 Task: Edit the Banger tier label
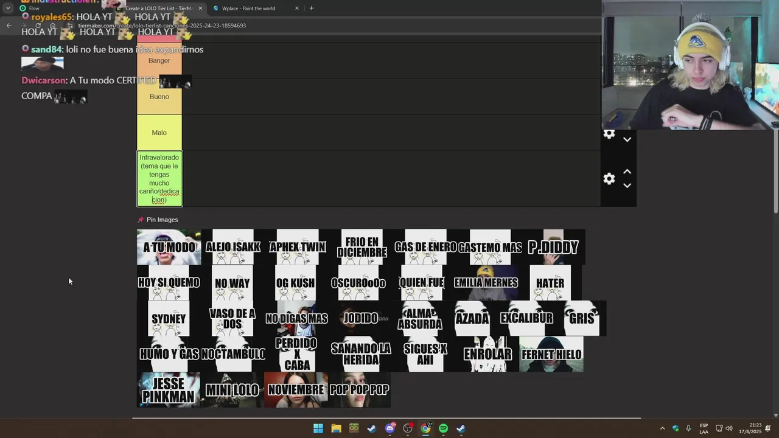point(159,60)
